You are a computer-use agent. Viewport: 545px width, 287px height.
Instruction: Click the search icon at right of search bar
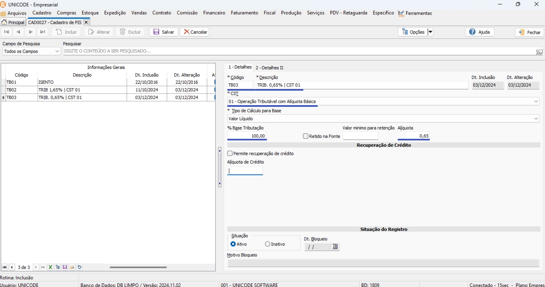(539, 52)
